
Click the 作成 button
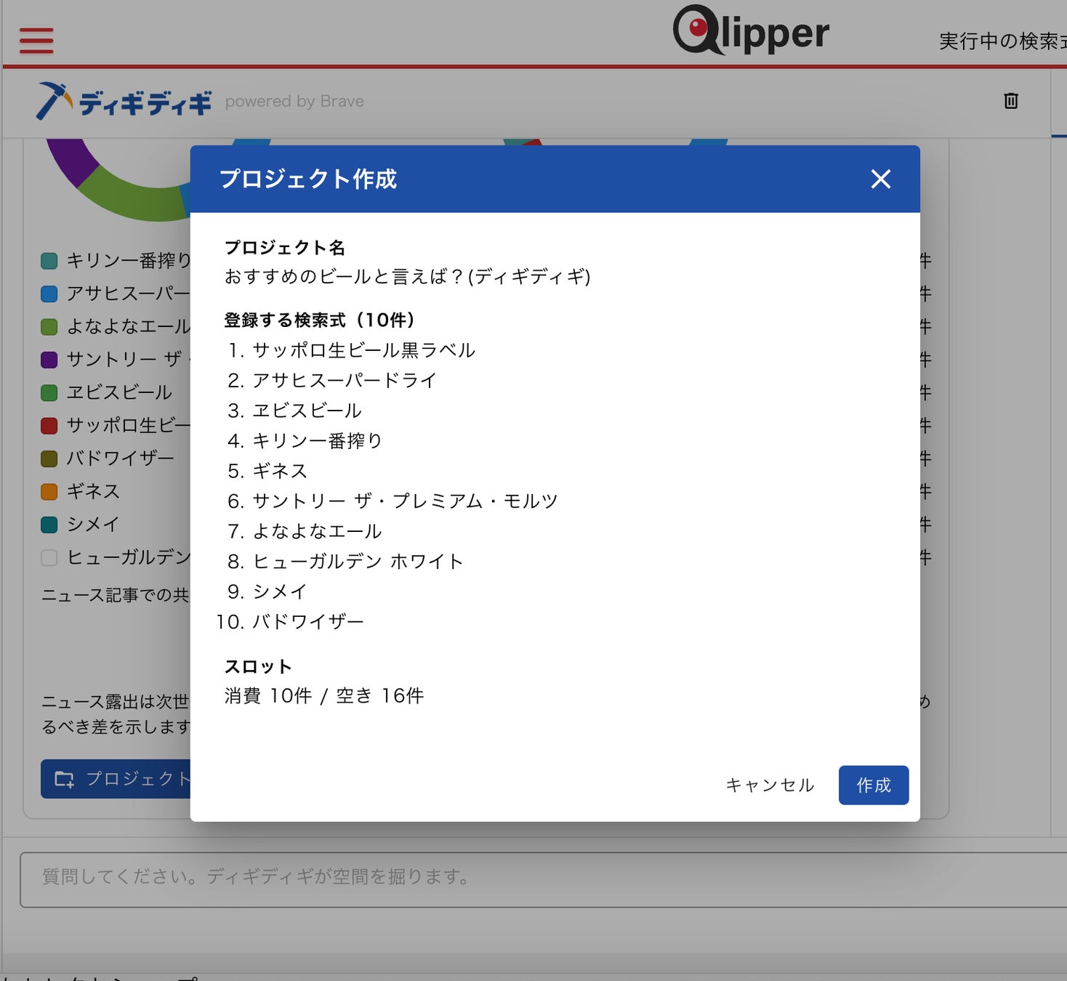point(874,785)
